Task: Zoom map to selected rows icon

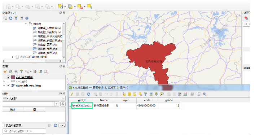Action: point(162,94)
